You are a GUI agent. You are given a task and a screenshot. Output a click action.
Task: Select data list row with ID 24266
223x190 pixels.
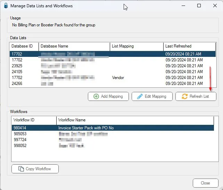(113, 84)
